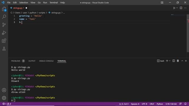Open the Terminal menu
189x106 pixels.
(54, 3)
